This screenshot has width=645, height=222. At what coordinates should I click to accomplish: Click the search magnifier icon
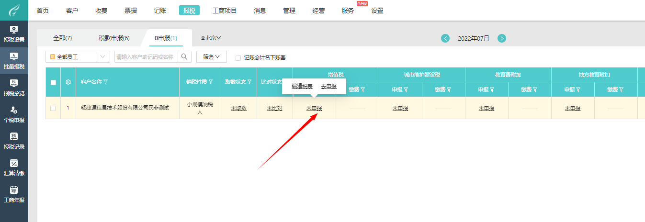coord(184,57)
